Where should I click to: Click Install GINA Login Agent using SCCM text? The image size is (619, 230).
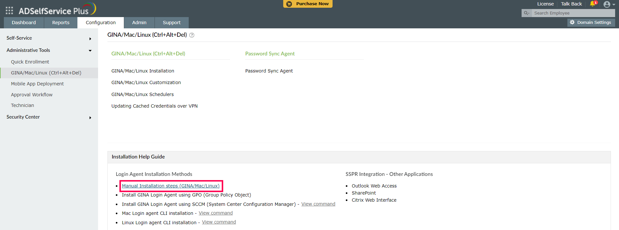[209, 204]
